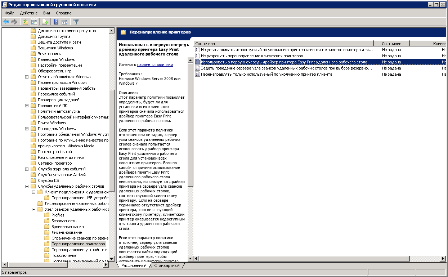Expand the 'Планшетный ПК' tree node
The width and height of the screenshot is (448, 277).
pos(27,106)
